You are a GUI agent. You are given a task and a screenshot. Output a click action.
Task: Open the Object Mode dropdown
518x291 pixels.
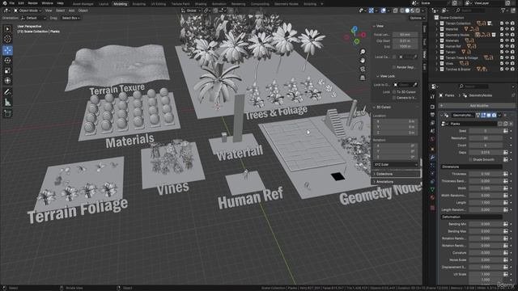(28, 11)
